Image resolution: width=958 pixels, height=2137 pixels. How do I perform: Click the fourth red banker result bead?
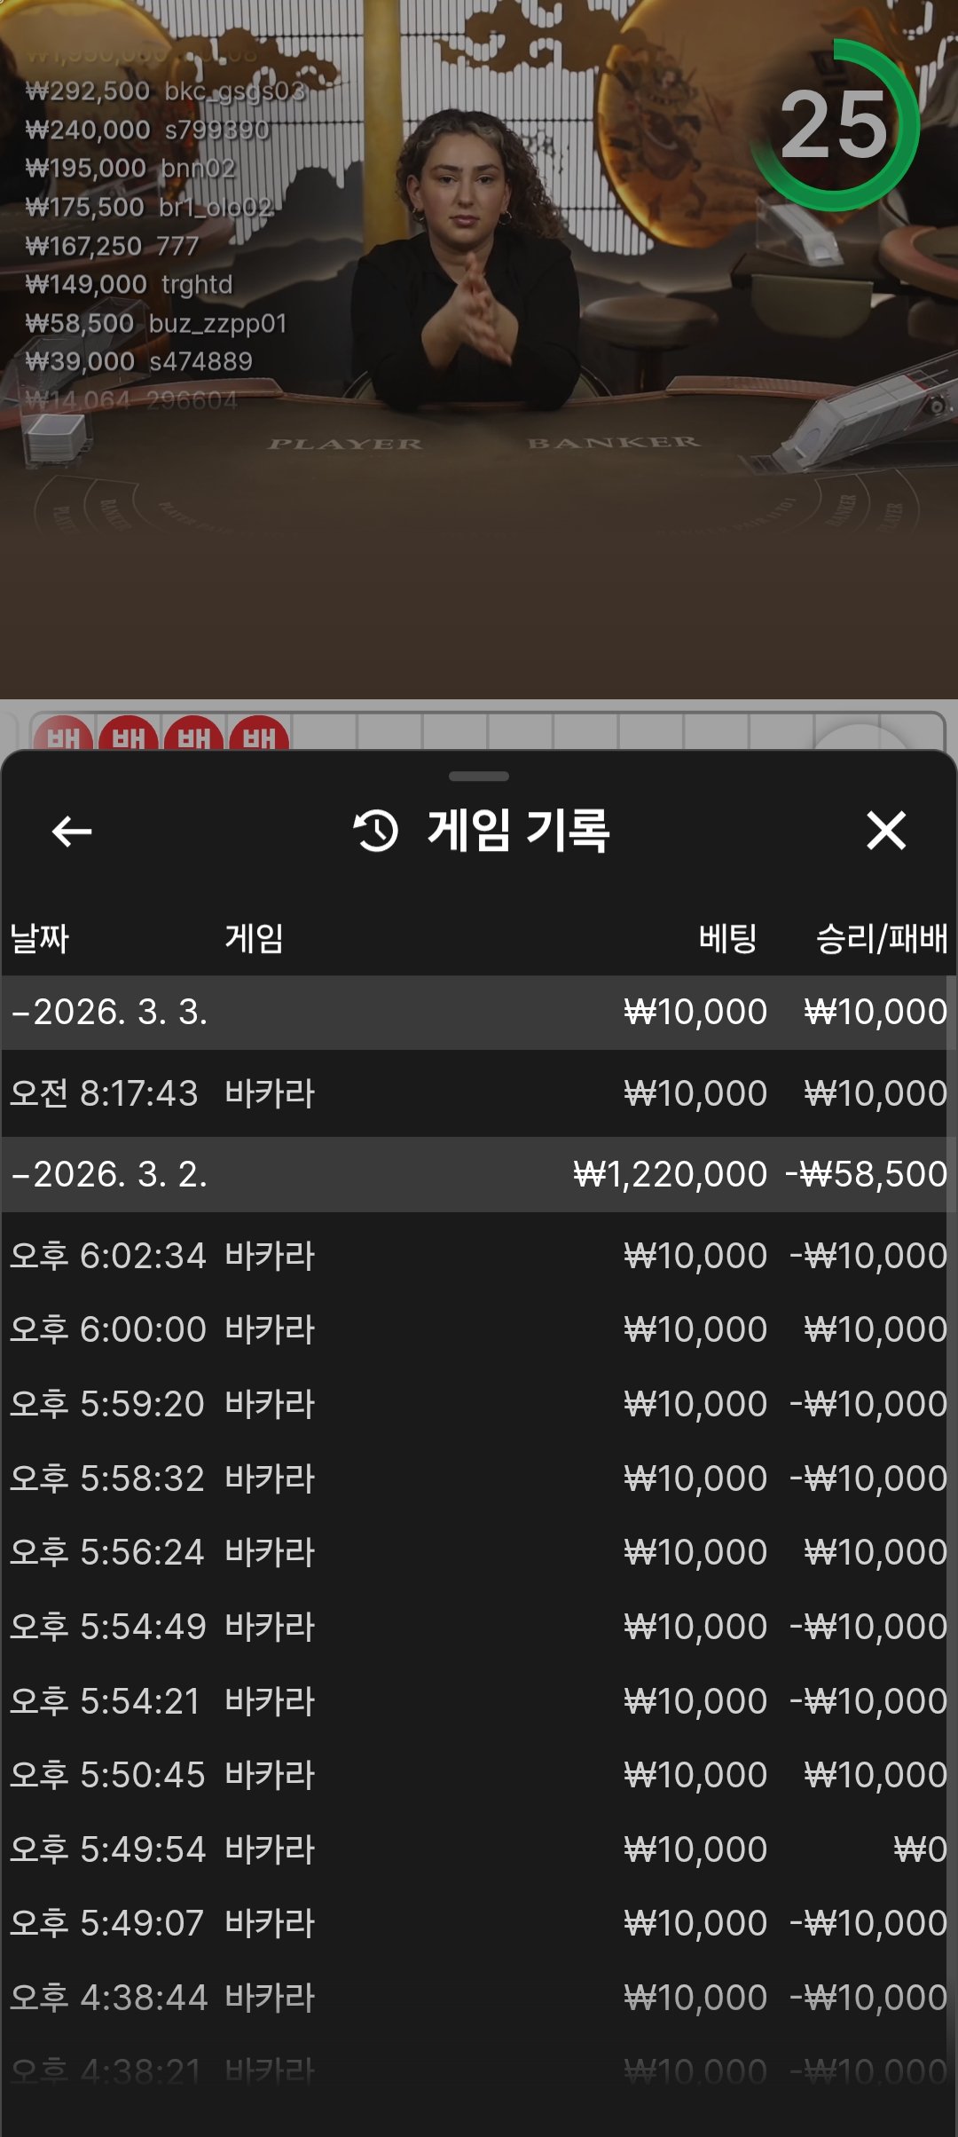259,735
